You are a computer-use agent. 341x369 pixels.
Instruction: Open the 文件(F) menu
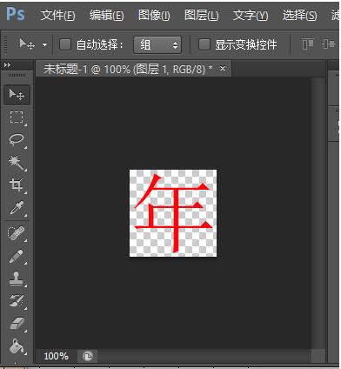(57, 15)
